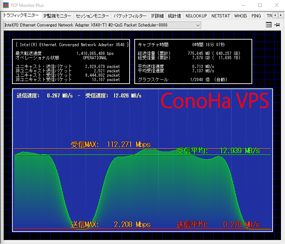Click the TCP Monitor Plus app icon
Screen dimensions: 285x244
click(x=6, y=5)
